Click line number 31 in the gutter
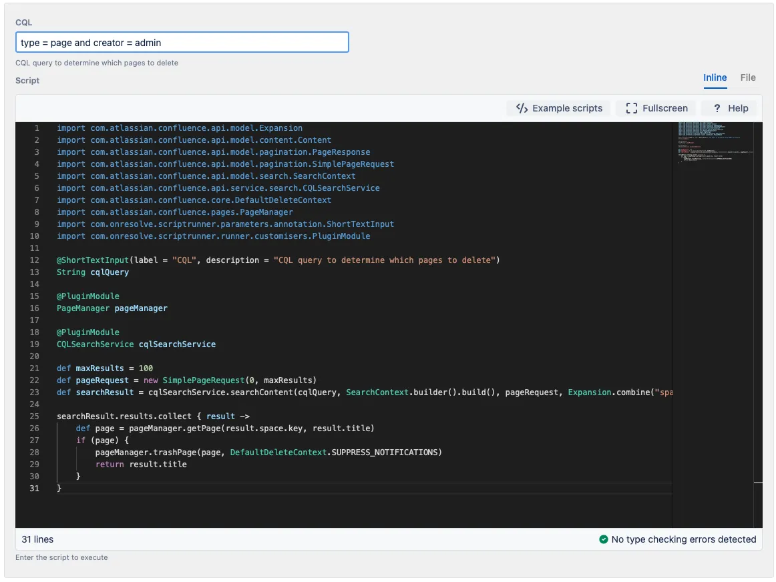This screenshot has width=776, height=582. tap(34, 489)
